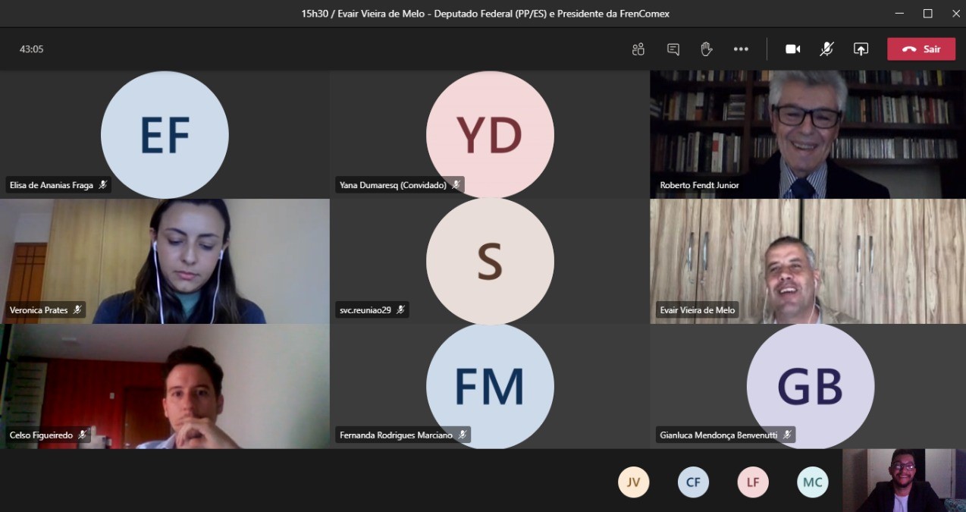Open the share content tray
This screenshot has height=512, width=966.
[861, 49]
